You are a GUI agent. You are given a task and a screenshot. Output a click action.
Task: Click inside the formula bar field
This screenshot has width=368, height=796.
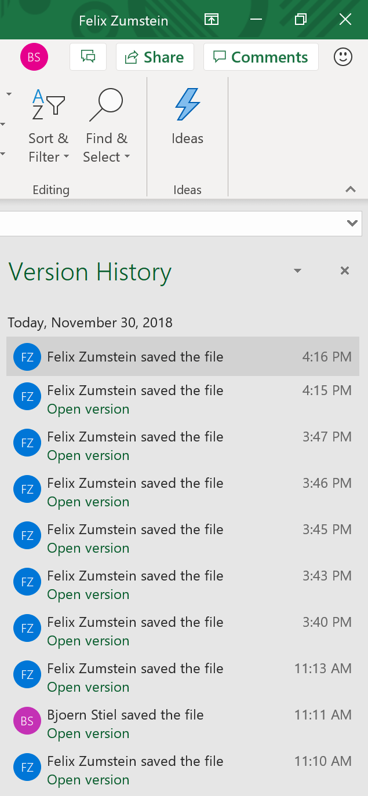tap(168, 223)
